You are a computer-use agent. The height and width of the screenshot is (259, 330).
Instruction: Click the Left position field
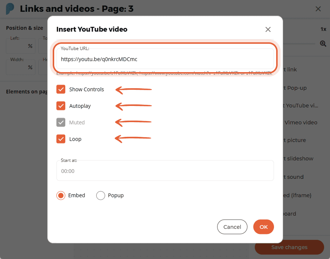(21, 46)
